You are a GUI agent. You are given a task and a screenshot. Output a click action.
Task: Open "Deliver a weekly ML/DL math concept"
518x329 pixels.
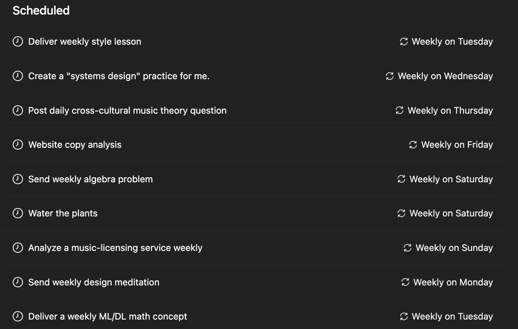(108, 316)
